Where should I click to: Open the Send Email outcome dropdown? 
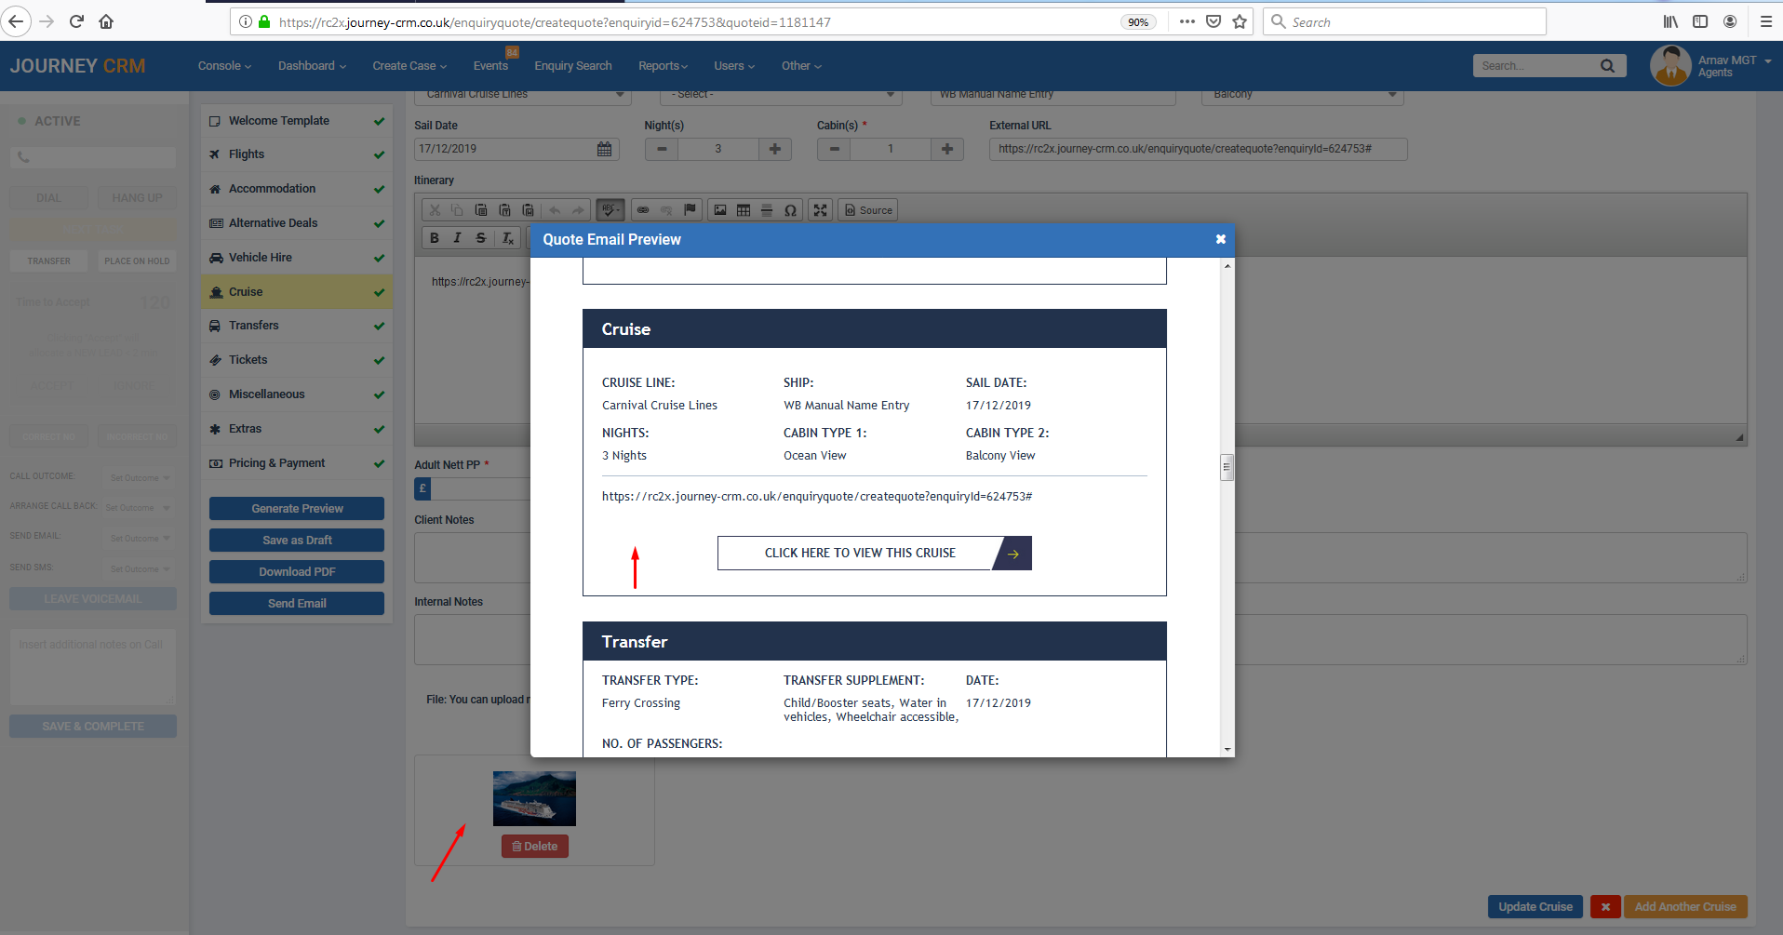[x=138, y=539]
